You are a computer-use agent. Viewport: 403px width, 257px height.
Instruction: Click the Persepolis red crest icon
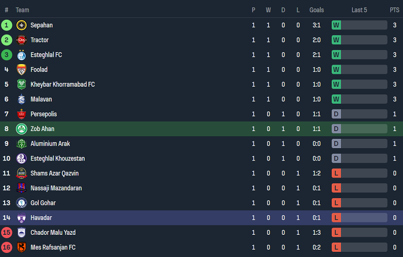pyautogui.click(x=21, y=114)
